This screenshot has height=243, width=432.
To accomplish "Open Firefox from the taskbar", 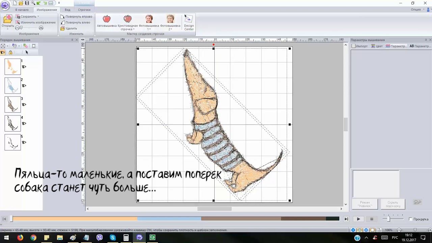I will (20, 238).
